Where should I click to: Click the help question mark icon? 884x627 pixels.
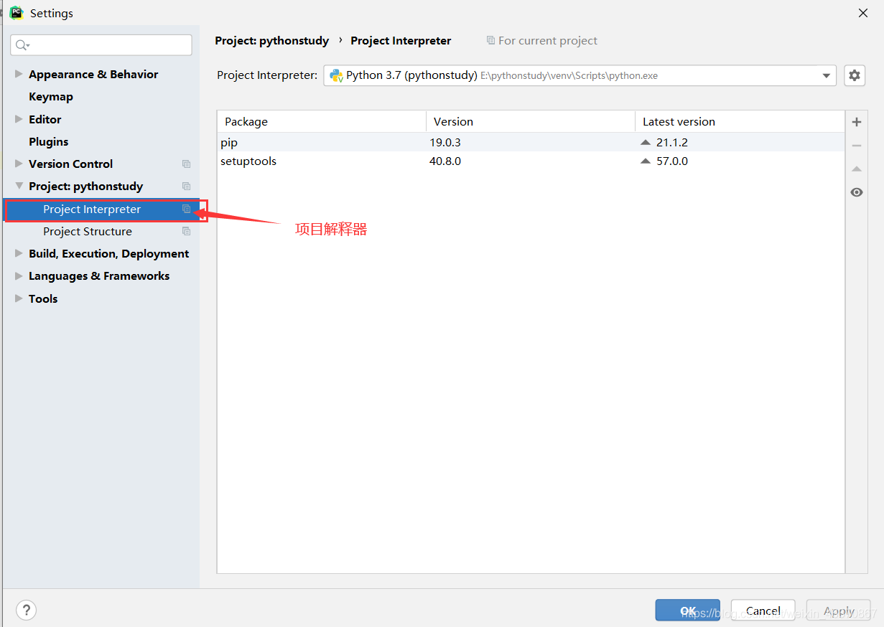coord(26,610)
